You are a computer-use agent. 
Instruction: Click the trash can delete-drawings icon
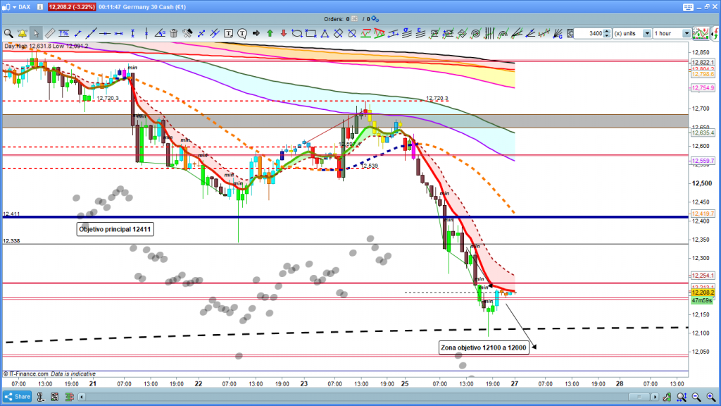coord(174,33)
